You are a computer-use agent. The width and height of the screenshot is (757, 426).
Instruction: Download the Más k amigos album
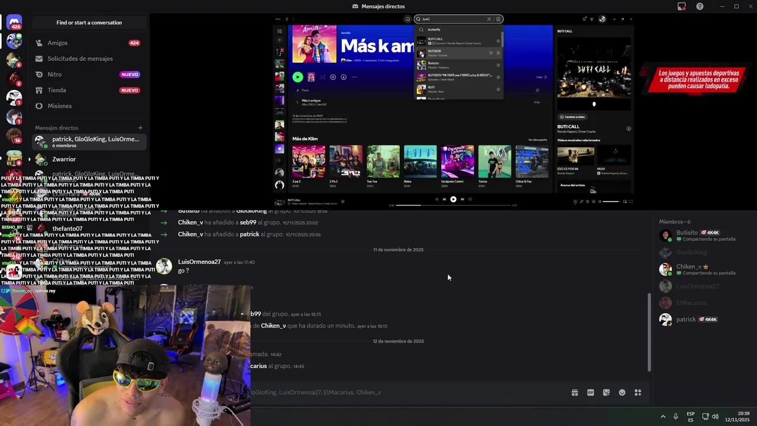pos(344,77)
